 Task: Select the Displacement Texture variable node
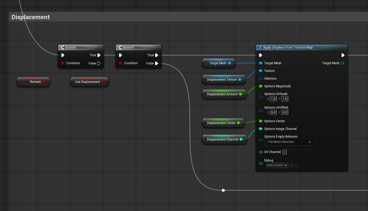click(222, 80)
